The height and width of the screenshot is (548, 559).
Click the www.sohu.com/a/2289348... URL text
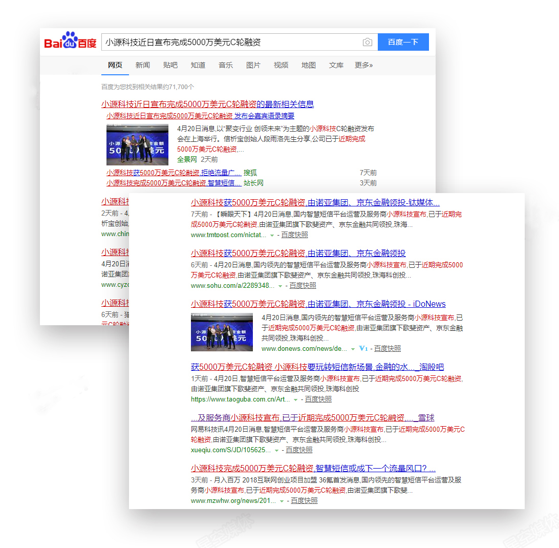[x=232, y=285]
